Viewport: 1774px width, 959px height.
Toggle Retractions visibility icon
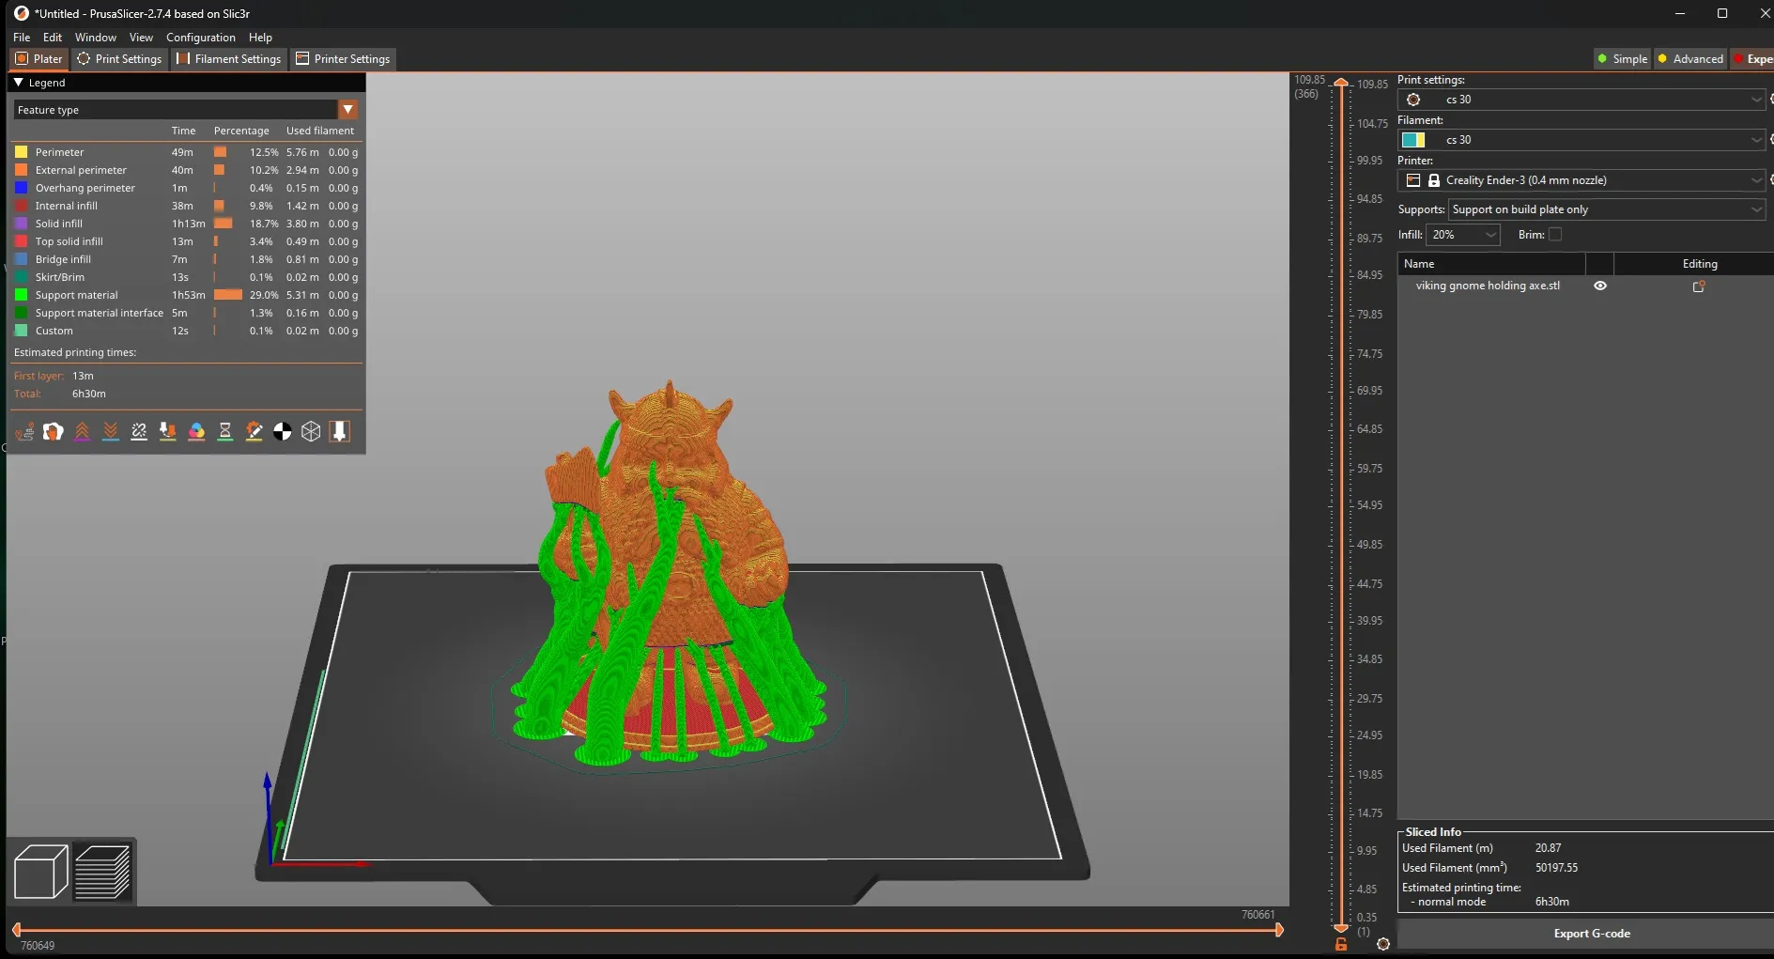click(x=83, y=431)
